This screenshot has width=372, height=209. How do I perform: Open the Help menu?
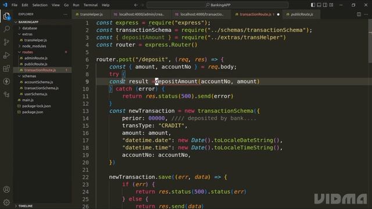click(x=106, y=5)
